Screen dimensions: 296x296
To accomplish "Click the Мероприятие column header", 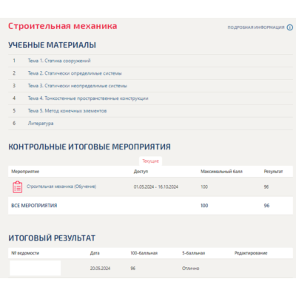I will (x=25, y=172).
